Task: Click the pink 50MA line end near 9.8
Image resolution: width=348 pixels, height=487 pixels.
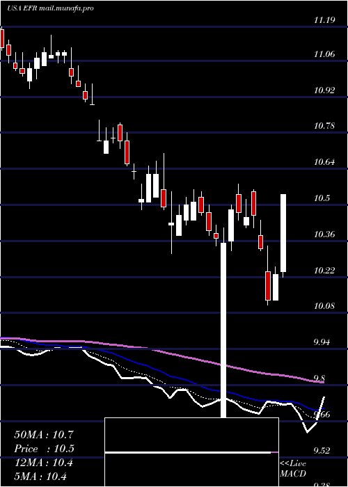Action: pos(320,382)
